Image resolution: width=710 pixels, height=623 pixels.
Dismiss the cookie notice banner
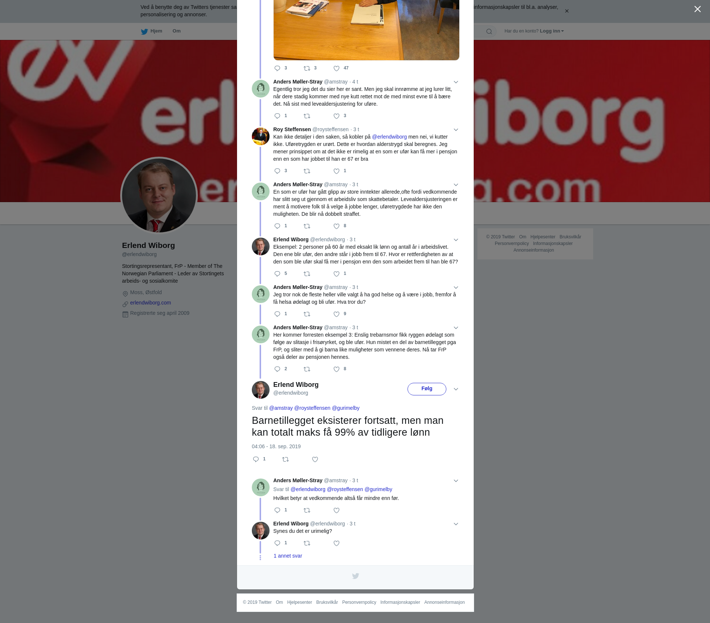567,11
